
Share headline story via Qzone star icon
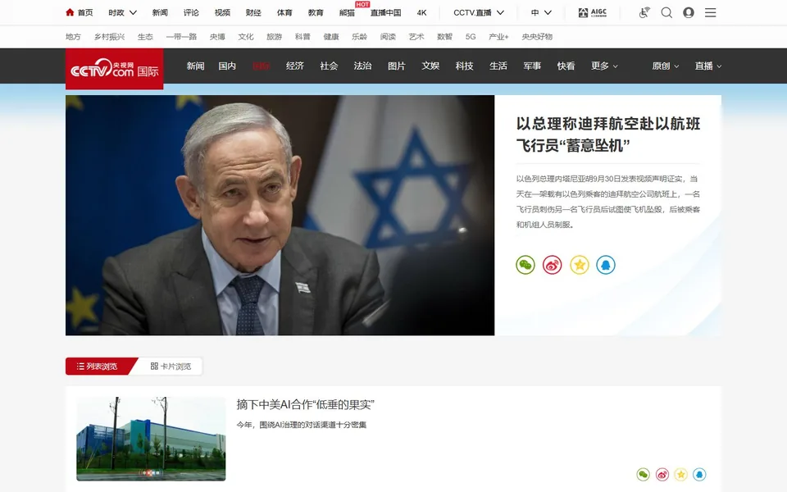[x=580, y=265]
